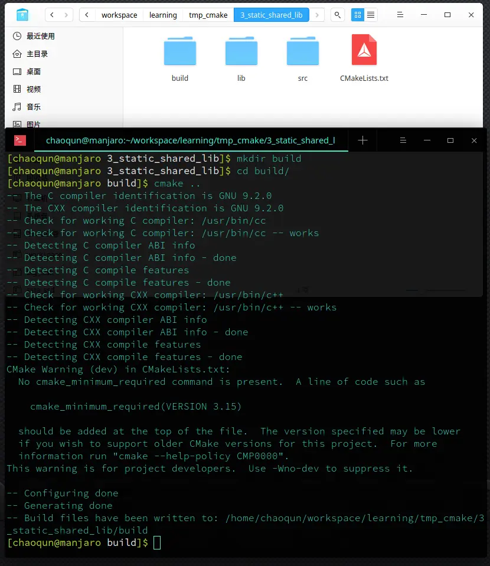
Task: Click 'Detecting CXX compile features - done' line
Action: click(125, 356)
